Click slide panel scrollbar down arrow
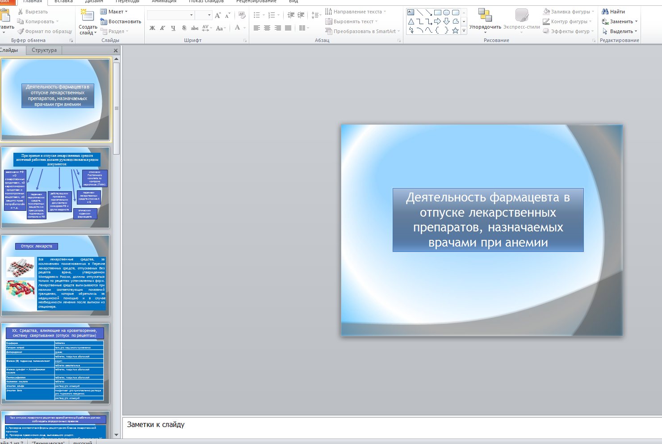The width and height of the screenshot is (662, 444). click(x=116, y=435)
